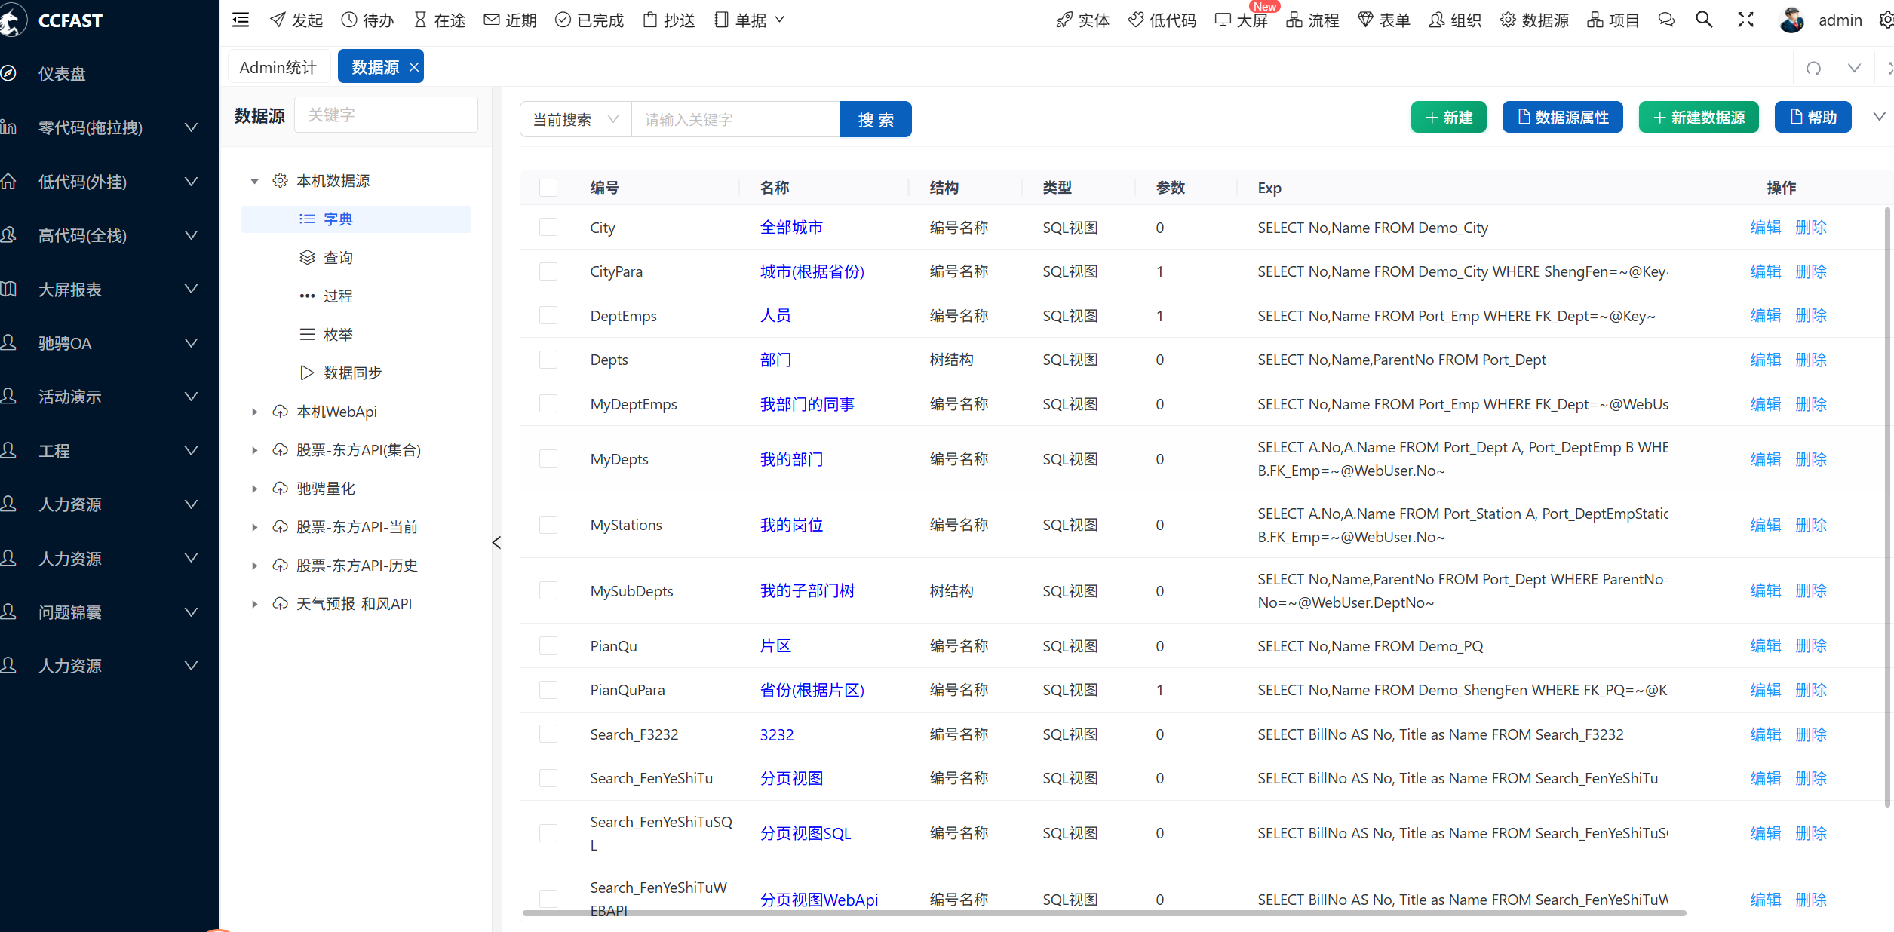Open the search magnifier icon in header

pyautogui.click(x=1704, y=20)
